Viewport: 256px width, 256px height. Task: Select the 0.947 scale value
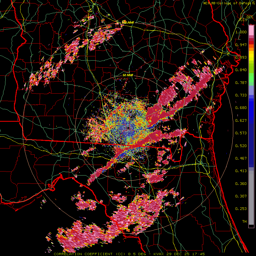point(241,45)
